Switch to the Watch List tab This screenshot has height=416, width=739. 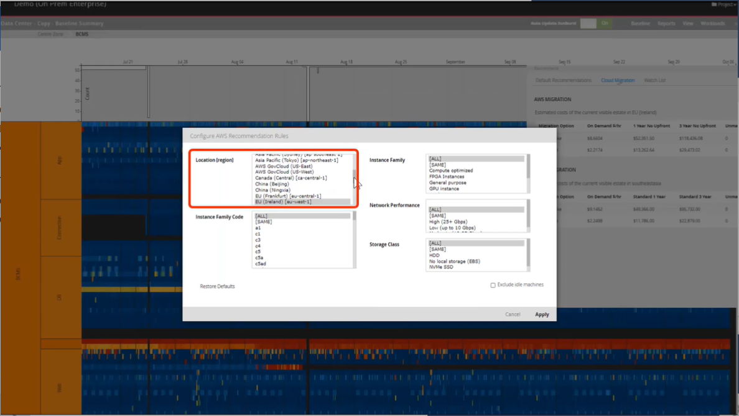654,81
